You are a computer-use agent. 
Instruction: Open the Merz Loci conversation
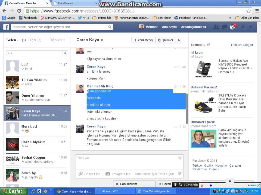tap(37, 128)
